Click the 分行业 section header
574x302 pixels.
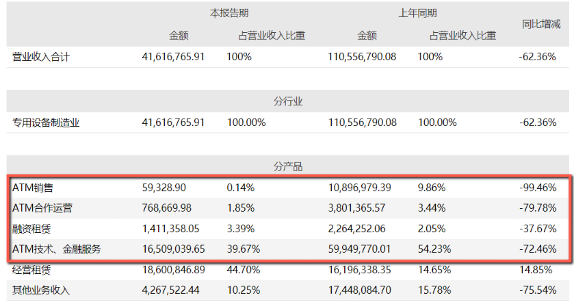click(x=288, y=101)
